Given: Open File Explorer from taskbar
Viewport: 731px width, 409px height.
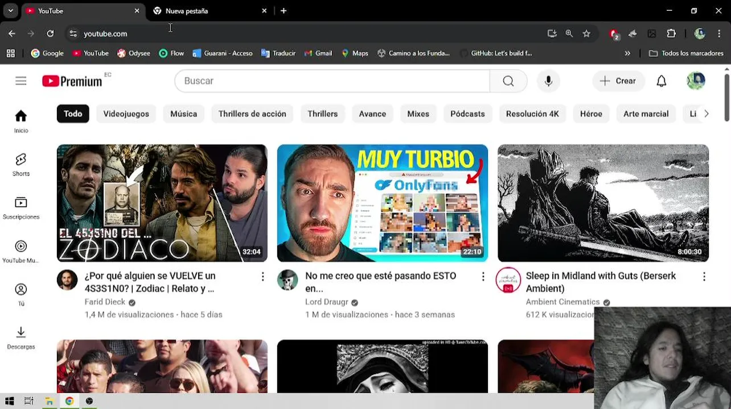Looking at the screenshot, I should [50, 401].
